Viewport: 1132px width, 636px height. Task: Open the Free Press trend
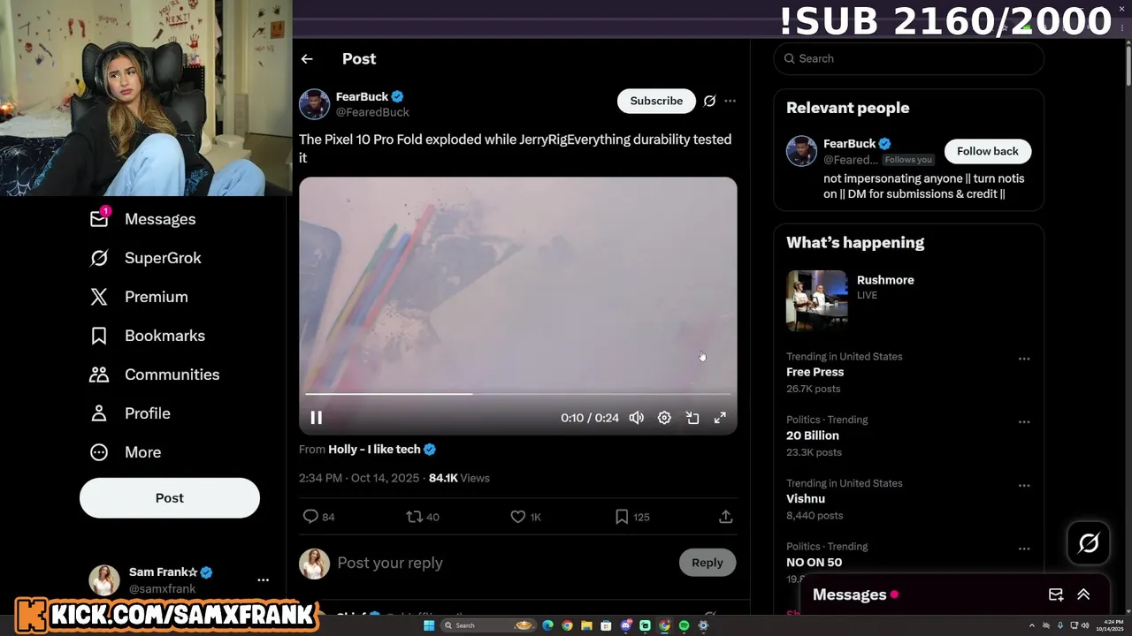(x=815, y=372)
